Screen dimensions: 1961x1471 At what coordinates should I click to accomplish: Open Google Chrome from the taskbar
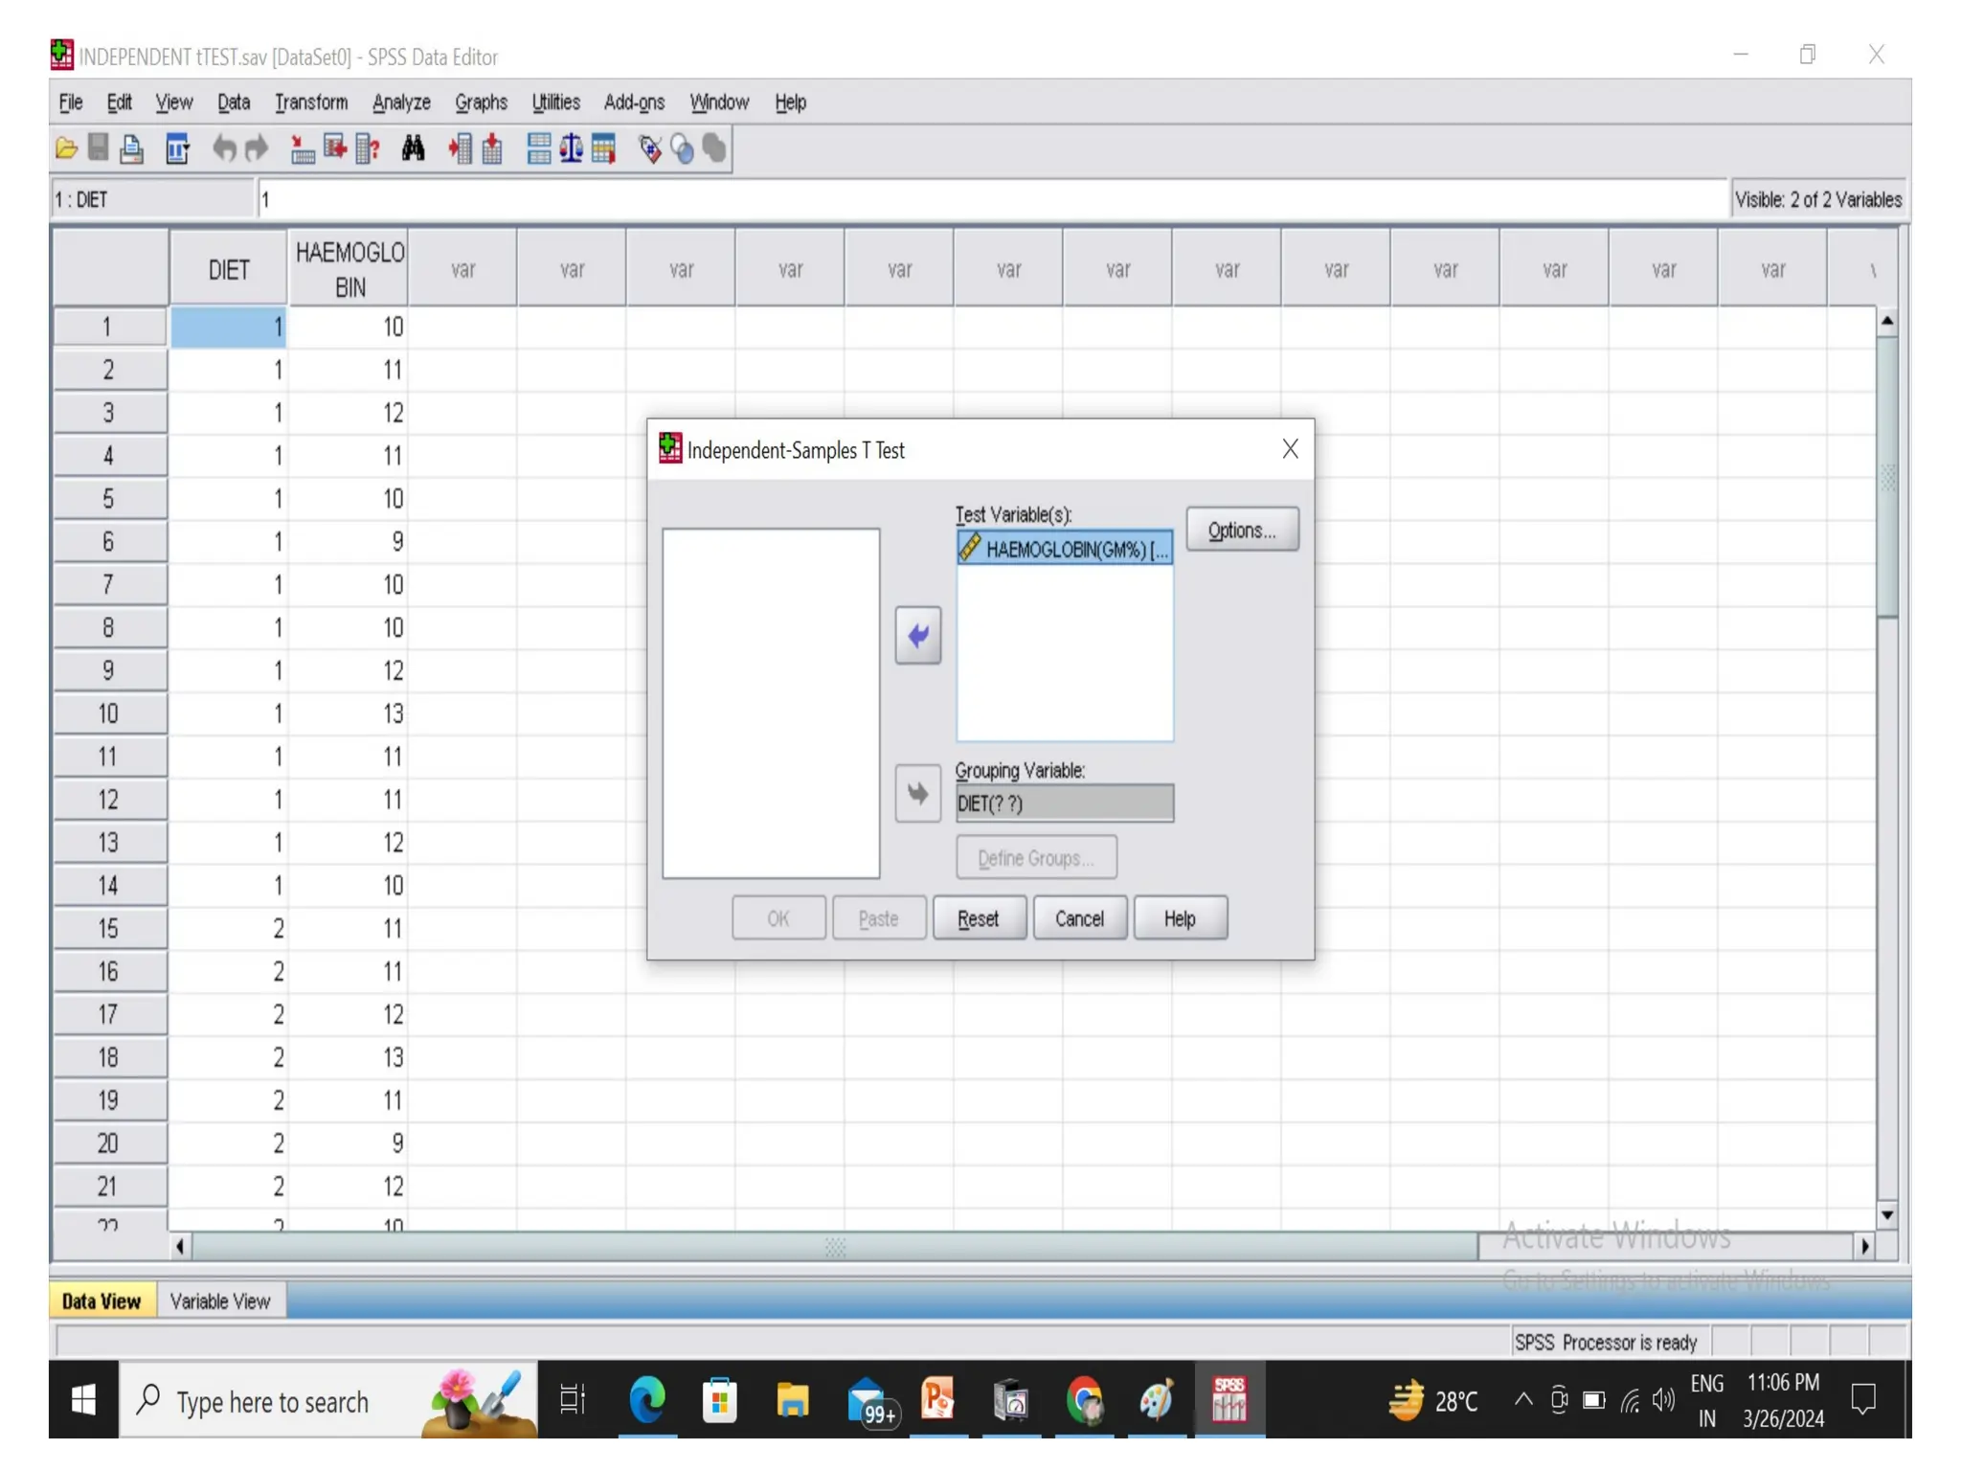point(1084,1401)
